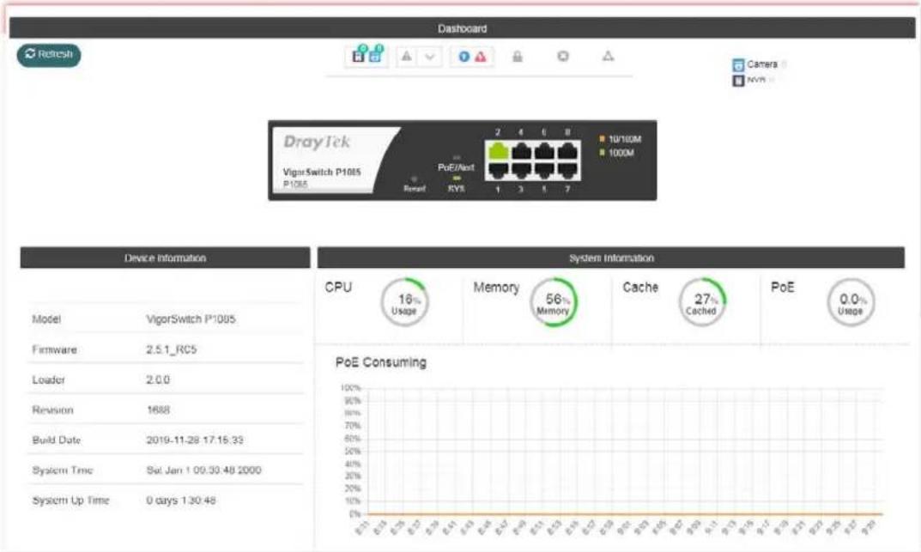Click the System Time value

click(203, 470)
